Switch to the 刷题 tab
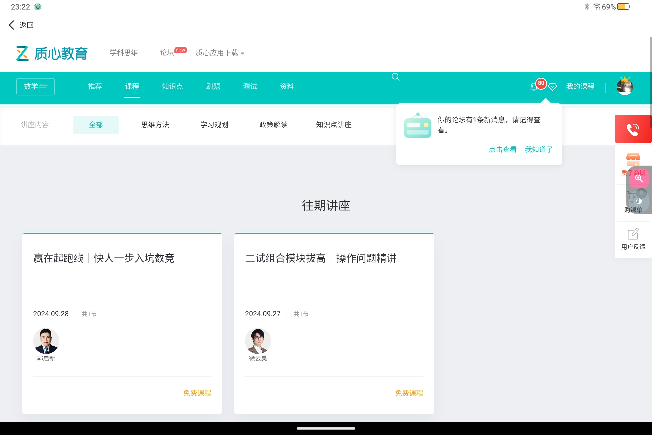This screenshot has width=652, height=435. [213, 86]
